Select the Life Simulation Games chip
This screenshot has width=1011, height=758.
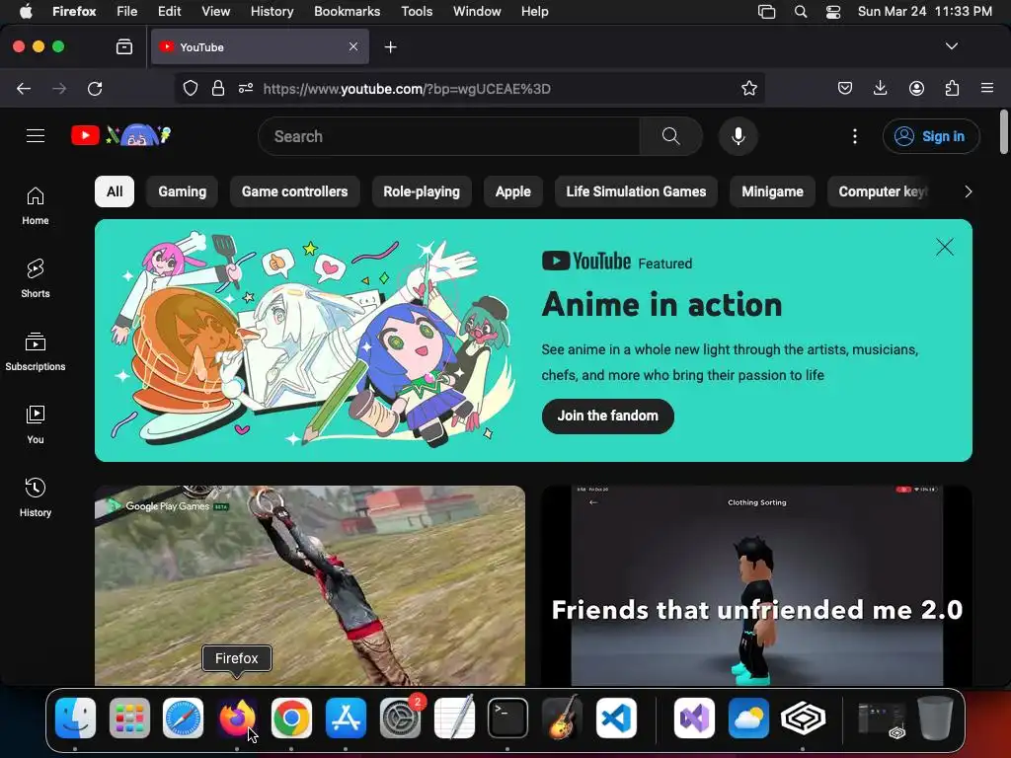[637, 191]
